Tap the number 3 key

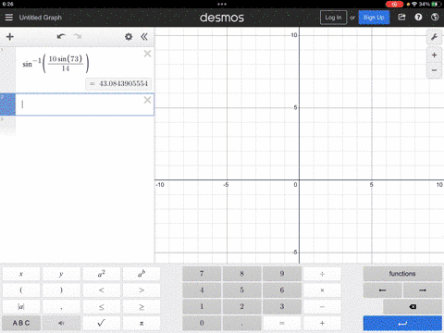(282, 307)
